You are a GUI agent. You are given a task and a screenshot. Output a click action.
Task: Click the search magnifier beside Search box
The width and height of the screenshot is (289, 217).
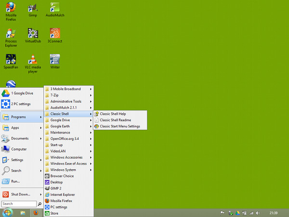tap(39, 204)
